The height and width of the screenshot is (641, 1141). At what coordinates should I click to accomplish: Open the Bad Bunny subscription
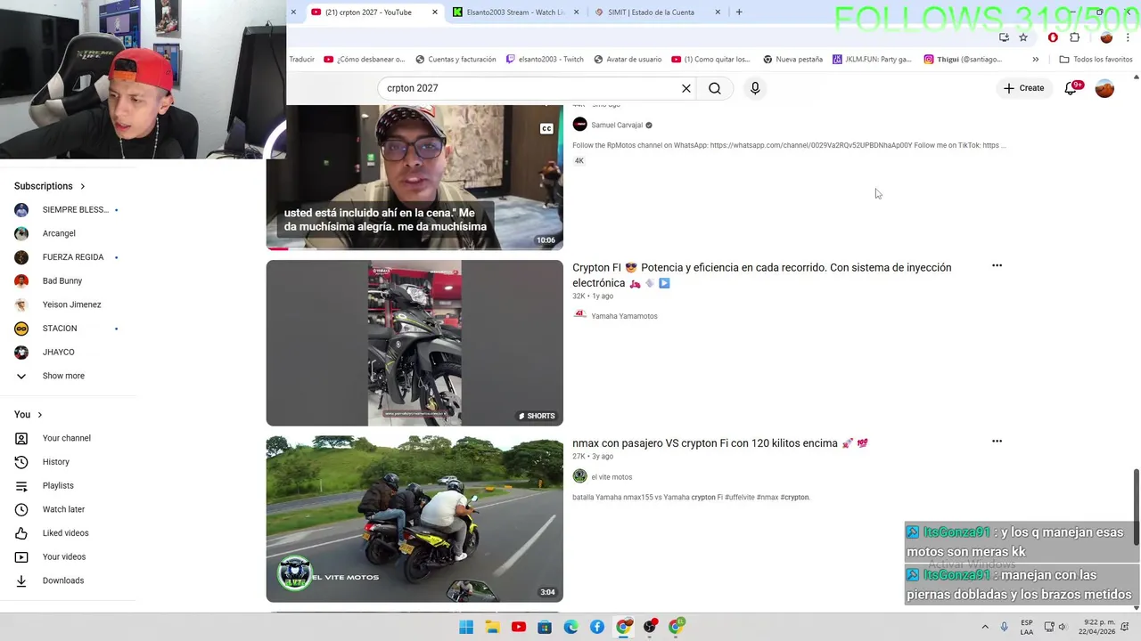(62, 280)
